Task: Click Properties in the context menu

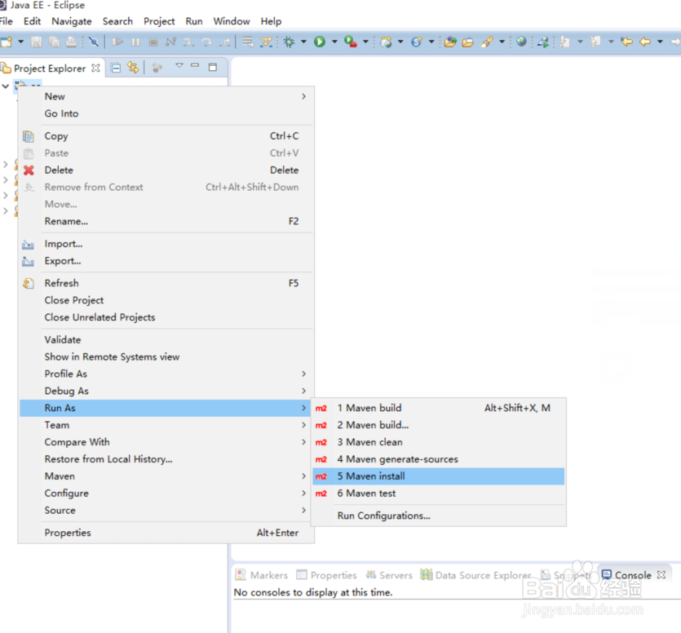Action: 166,533
